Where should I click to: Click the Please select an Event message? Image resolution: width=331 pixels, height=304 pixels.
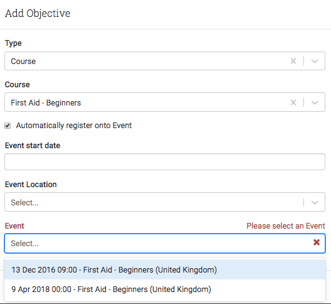(286, 226)
